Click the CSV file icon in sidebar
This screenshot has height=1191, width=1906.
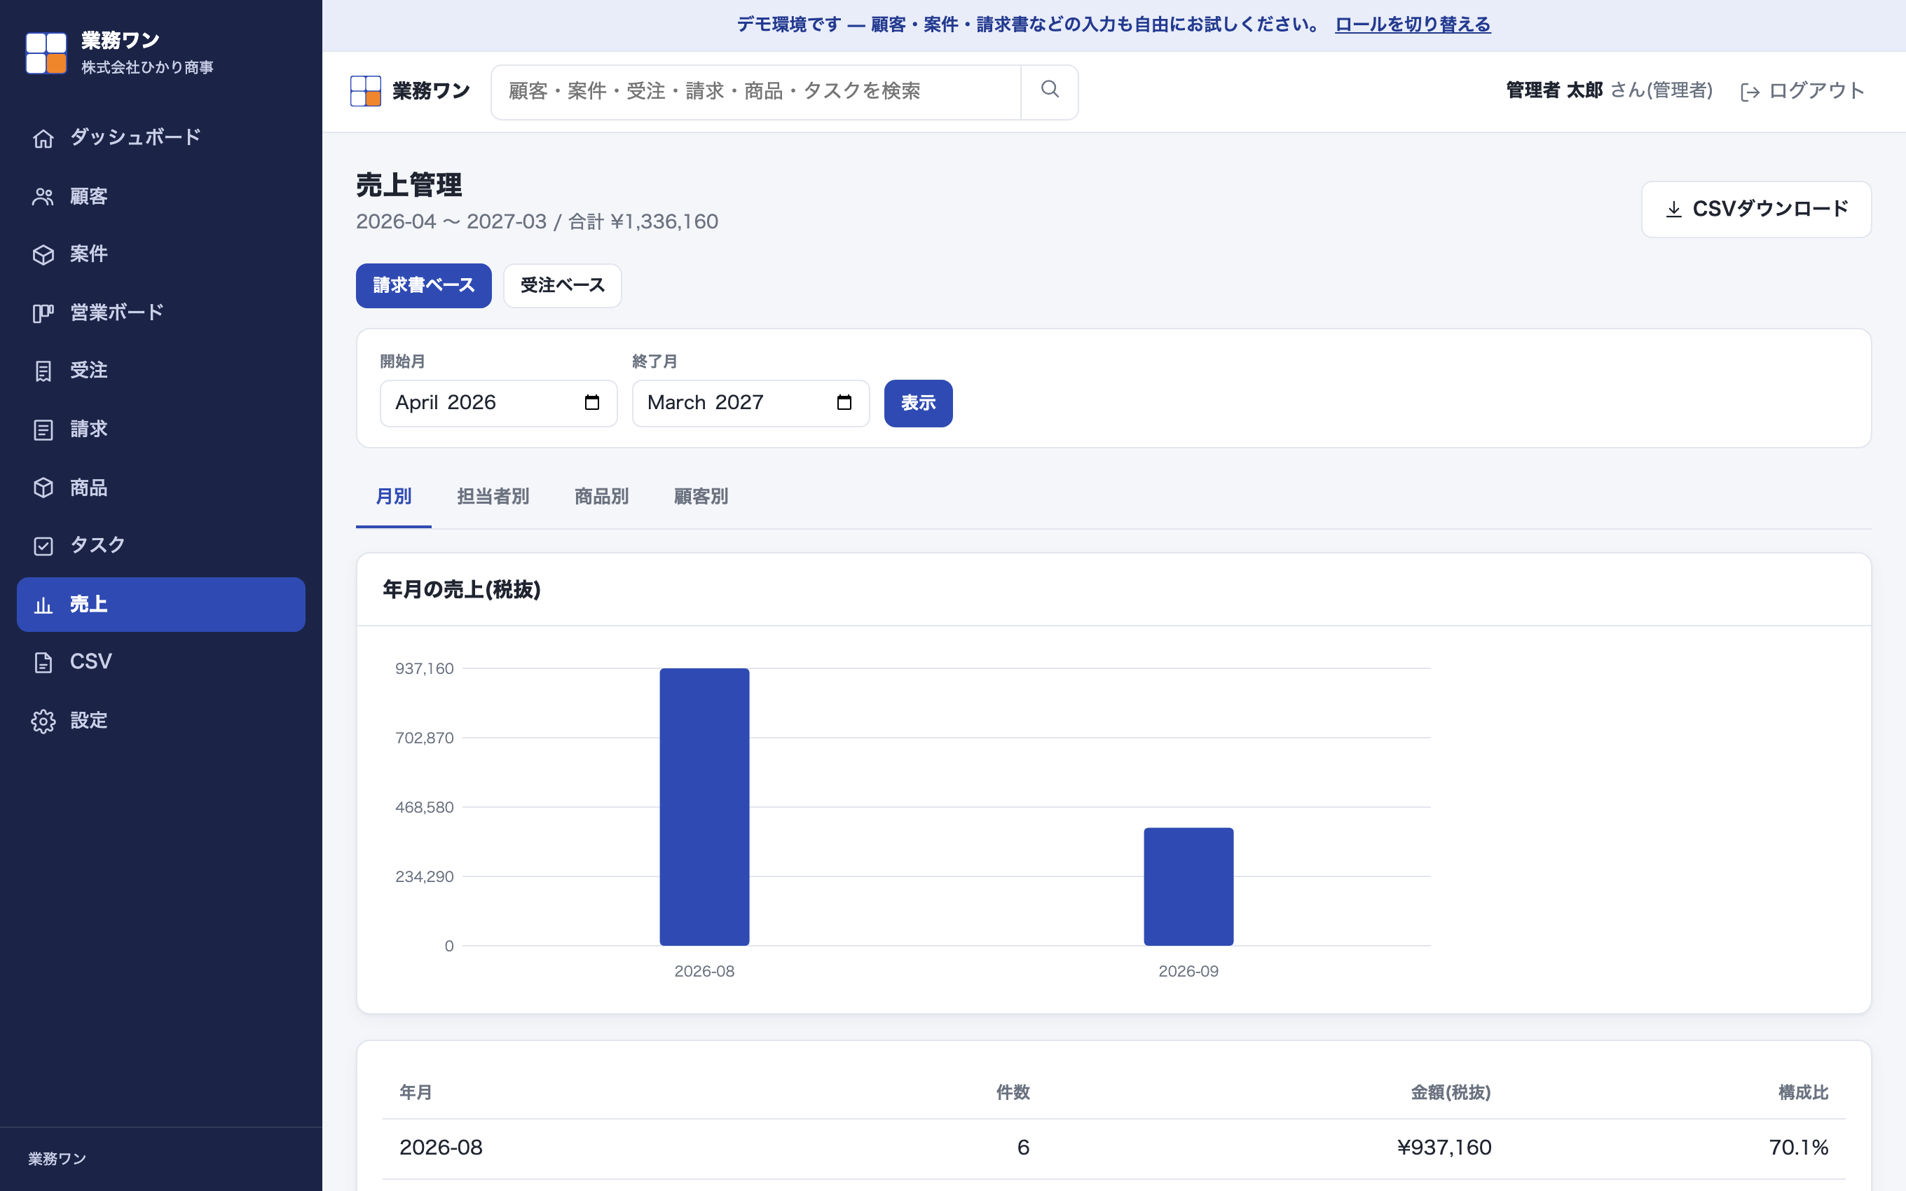point(43,663)
